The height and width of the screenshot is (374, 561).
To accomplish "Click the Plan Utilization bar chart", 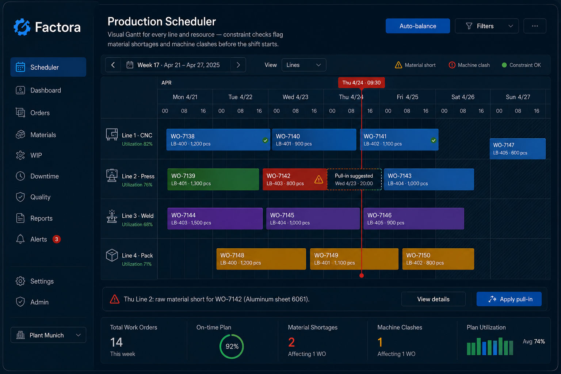I will (490, 346).
